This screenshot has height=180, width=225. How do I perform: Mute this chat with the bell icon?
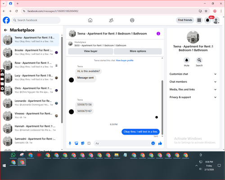coord(187,60)
